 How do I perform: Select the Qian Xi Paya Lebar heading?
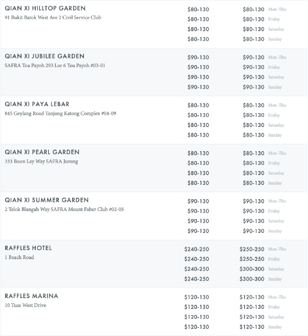(37, 104)
